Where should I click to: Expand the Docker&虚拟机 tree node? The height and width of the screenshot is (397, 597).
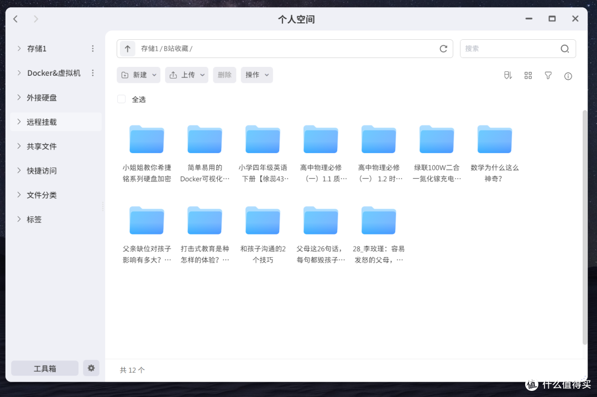pos(19,73)
